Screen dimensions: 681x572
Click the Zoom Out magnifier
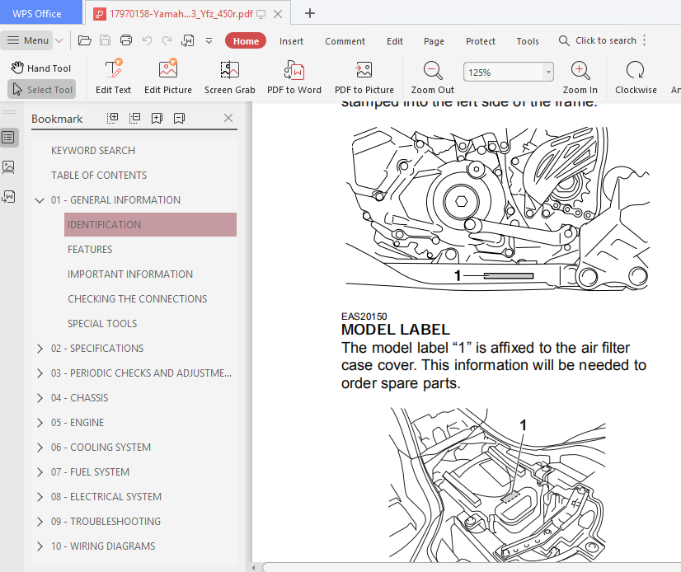point(433,77)
